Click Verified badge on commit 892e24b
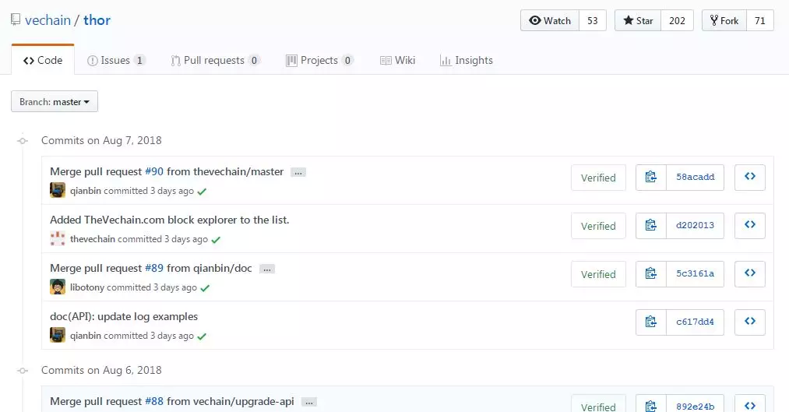 tap(598, 405)
